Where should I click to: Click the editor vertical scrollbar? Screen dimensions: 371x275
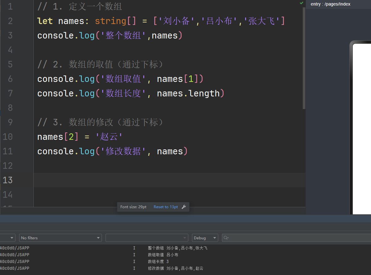pos(304,59)
